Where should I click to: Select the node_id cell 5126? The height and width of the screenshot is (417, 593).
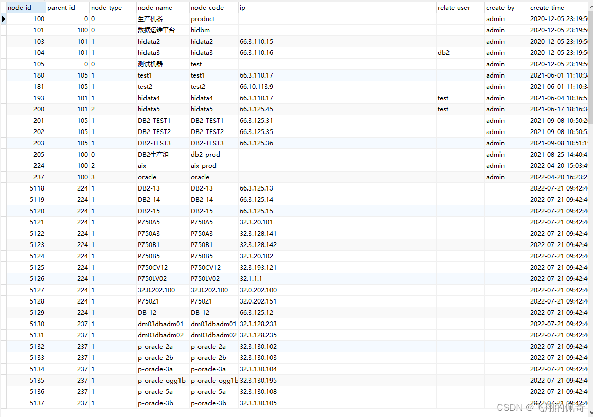pyautogui.click(x=37, y=279)
